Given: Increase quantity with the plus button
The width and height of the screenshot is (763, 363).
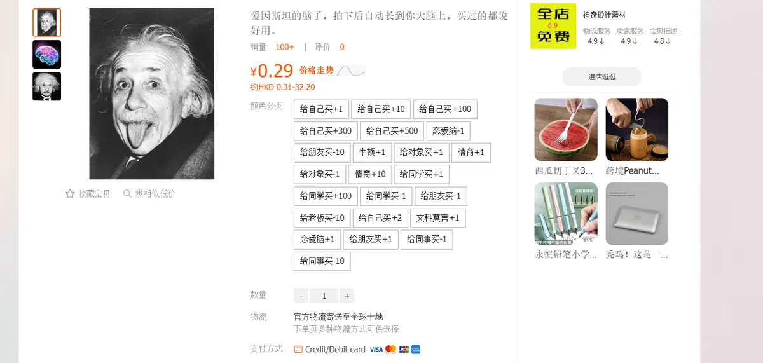Looking at the screenshot, I should pos(347,296).
